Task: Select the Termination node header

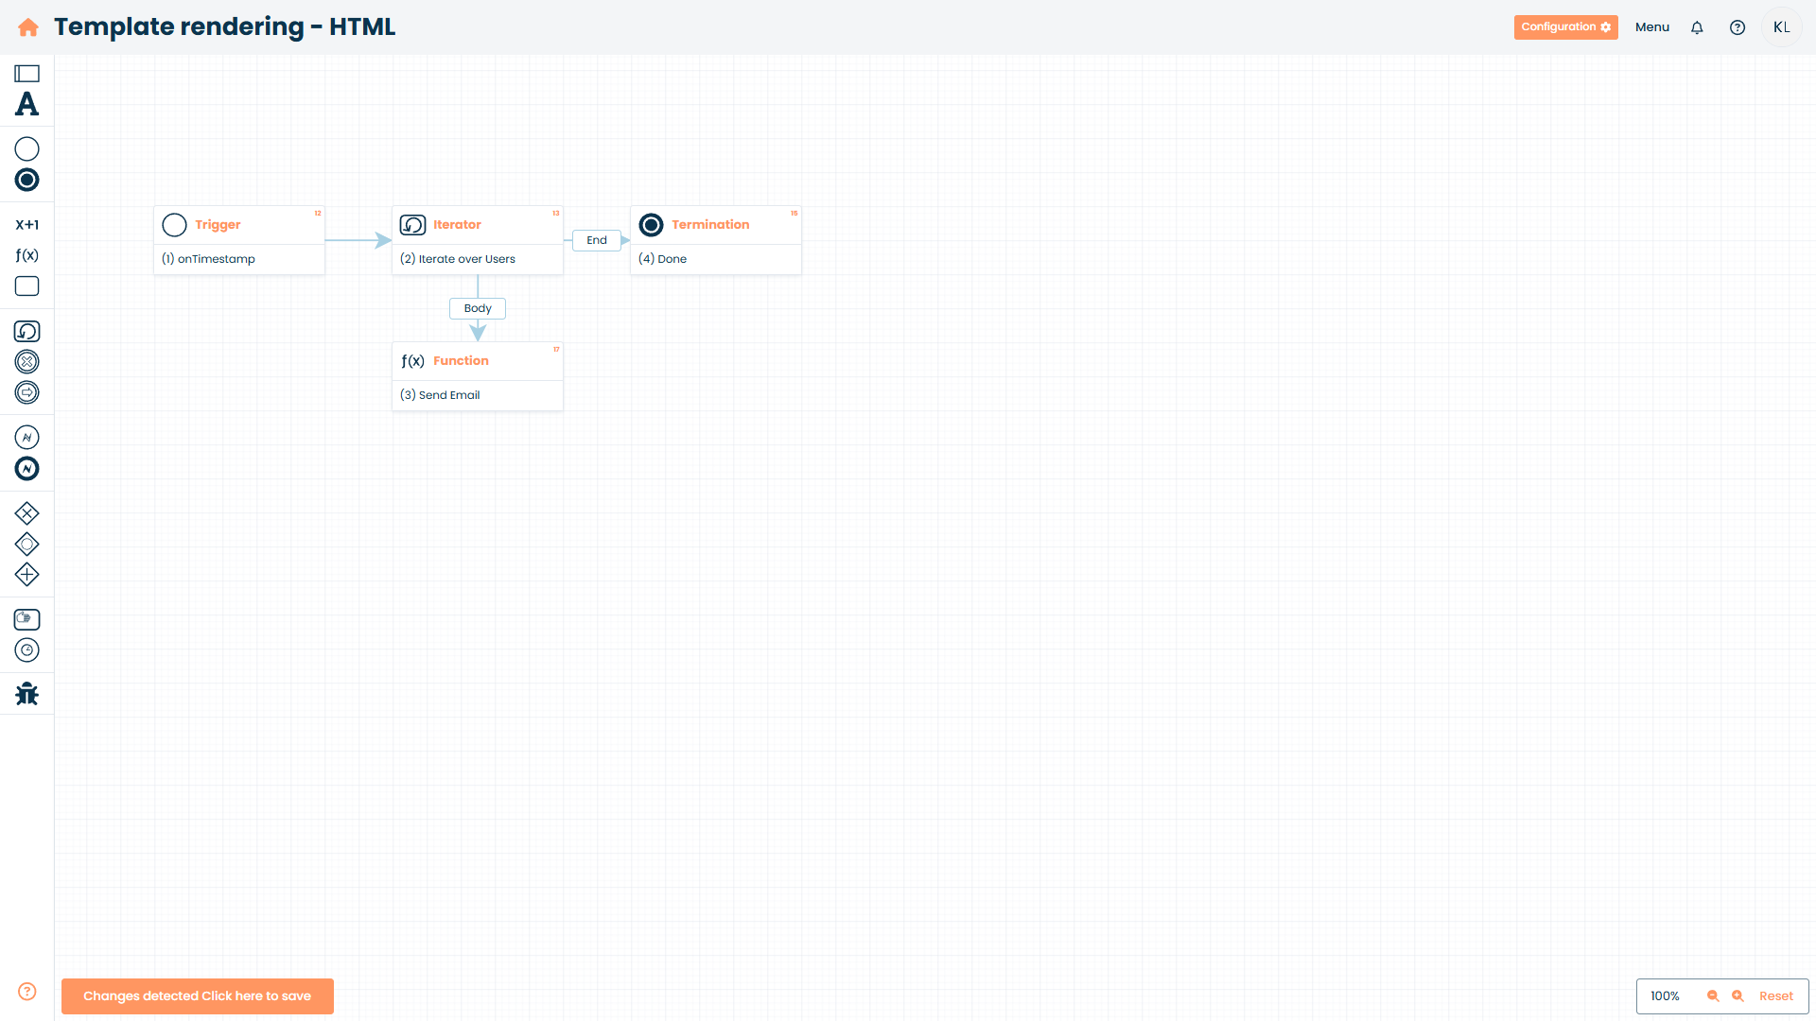Action: (716, 225)
